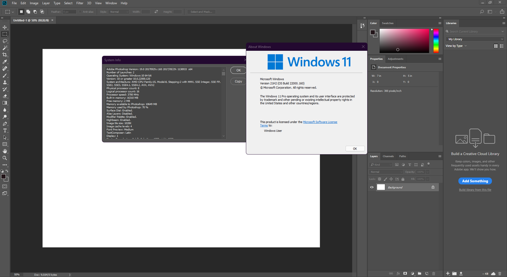The width and height of the screenshot is (507, 277).
Task: Select the Move tool
Action: pos(5,27)
